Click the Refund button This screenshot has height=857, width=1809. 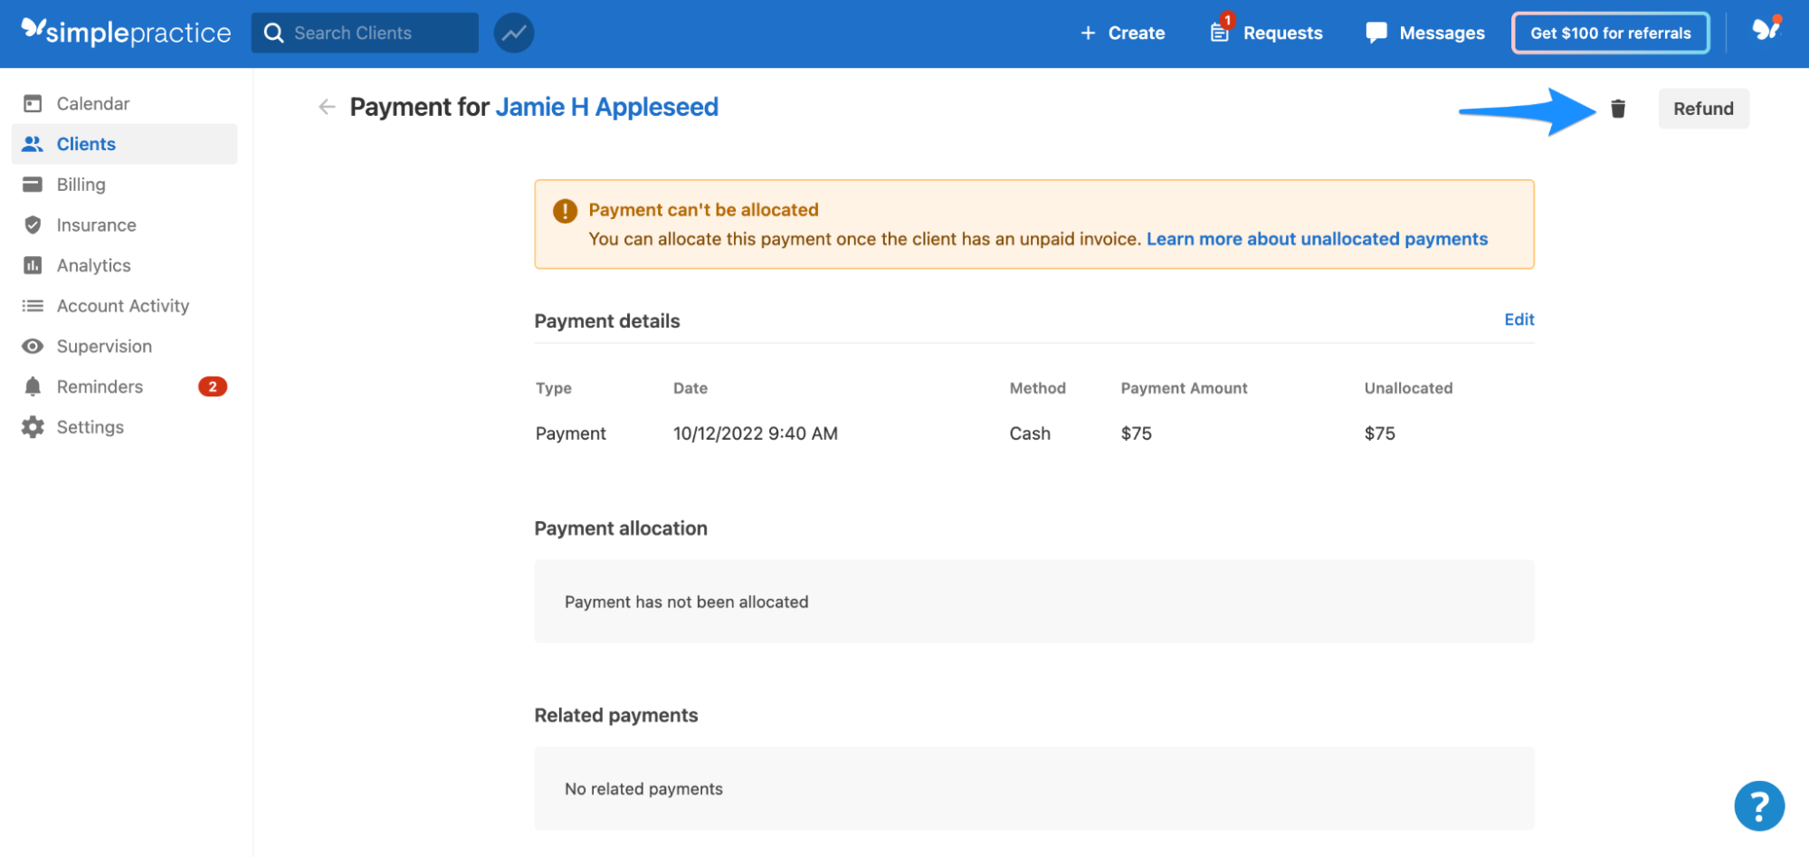tap(1703, 109)
